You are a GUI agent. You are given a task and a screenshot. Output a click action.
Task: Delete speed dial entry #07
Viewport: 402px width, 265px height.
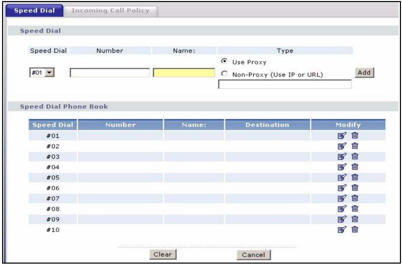[x=355, y=198]
